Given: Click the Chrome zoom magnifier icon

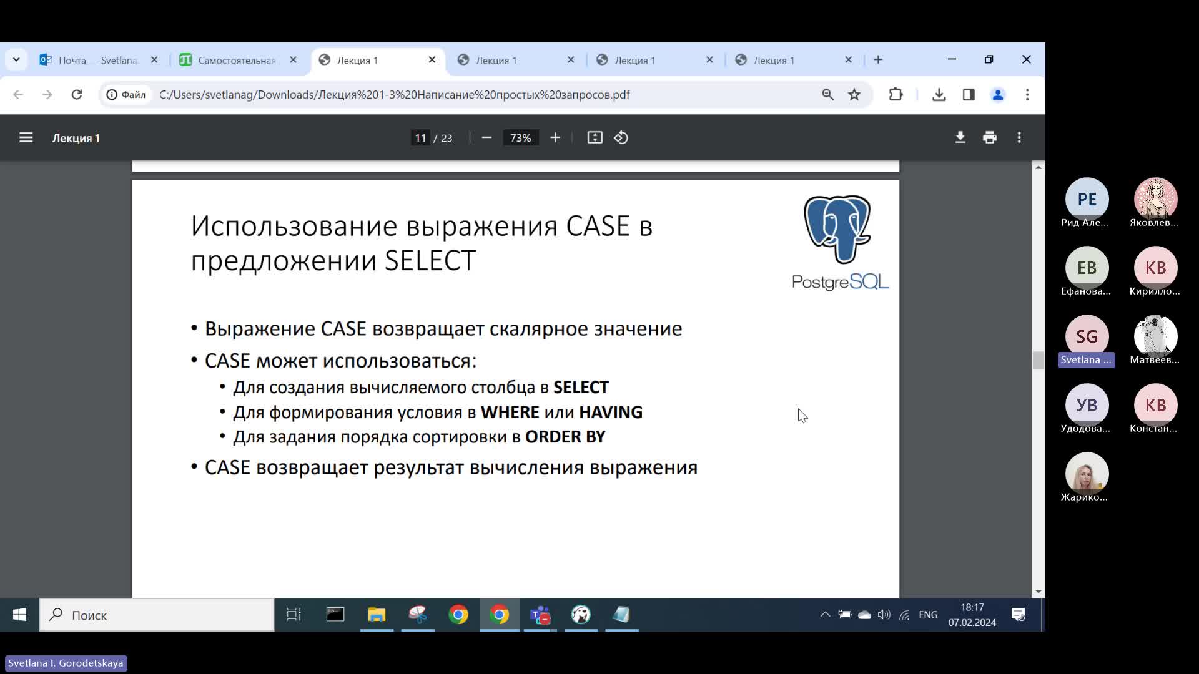Looking at the screenshot, I should point(827,94).
